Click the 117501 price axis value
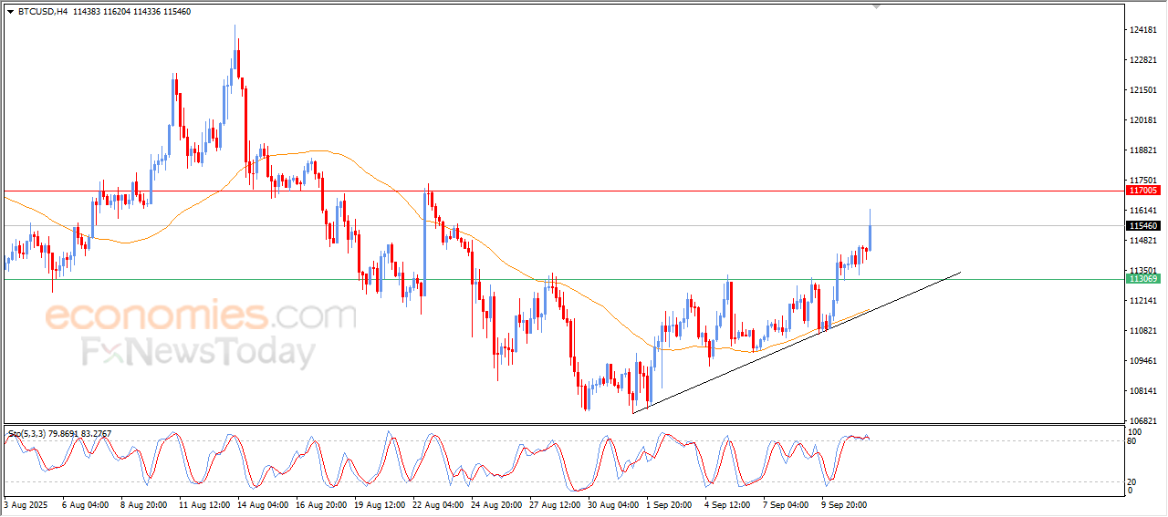Viewport: 1168px width, 517px height. [x=1143, y=181]
